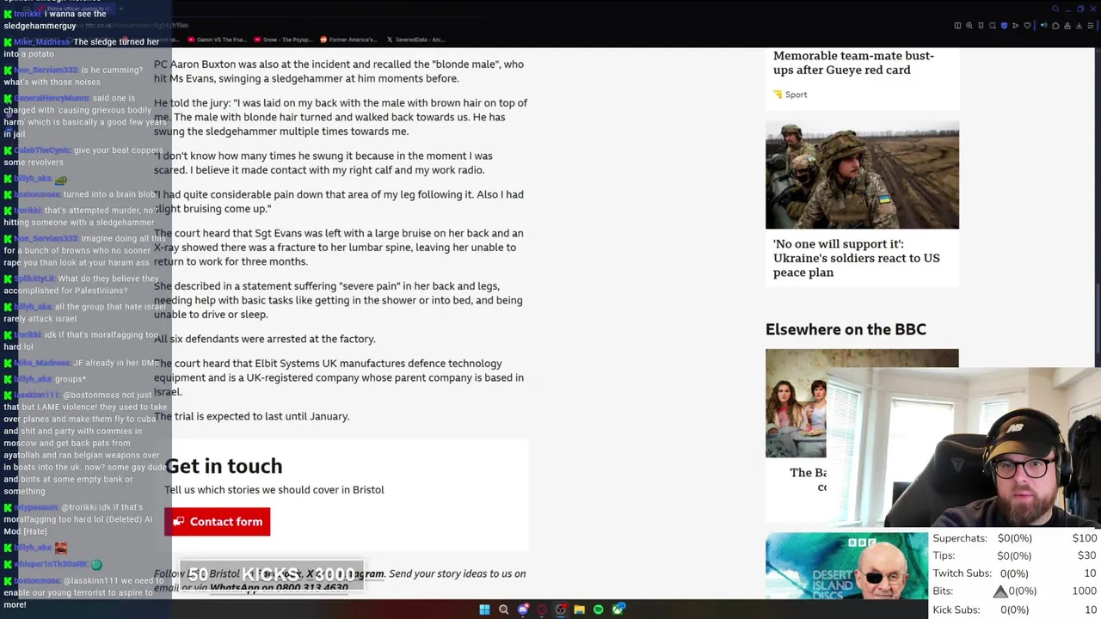Open OBS Studio from the taskbar
This screenshot has height=619, width=1101.
pyautogui.click(x=561, y=610)
